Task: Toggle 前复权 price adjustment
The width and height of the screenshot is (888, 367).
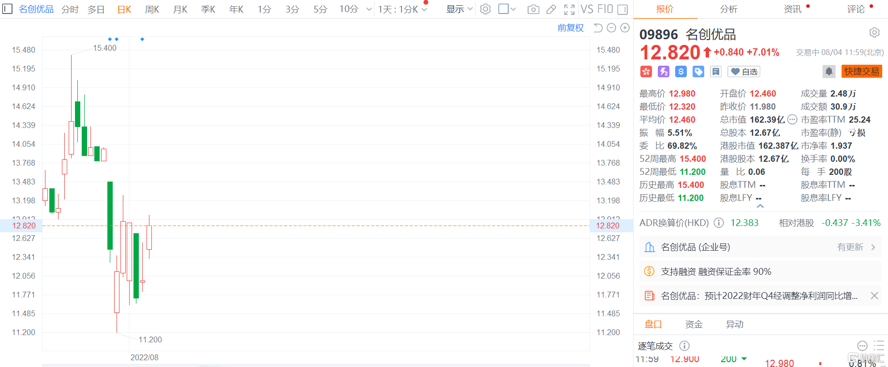Action: (571, 28)
